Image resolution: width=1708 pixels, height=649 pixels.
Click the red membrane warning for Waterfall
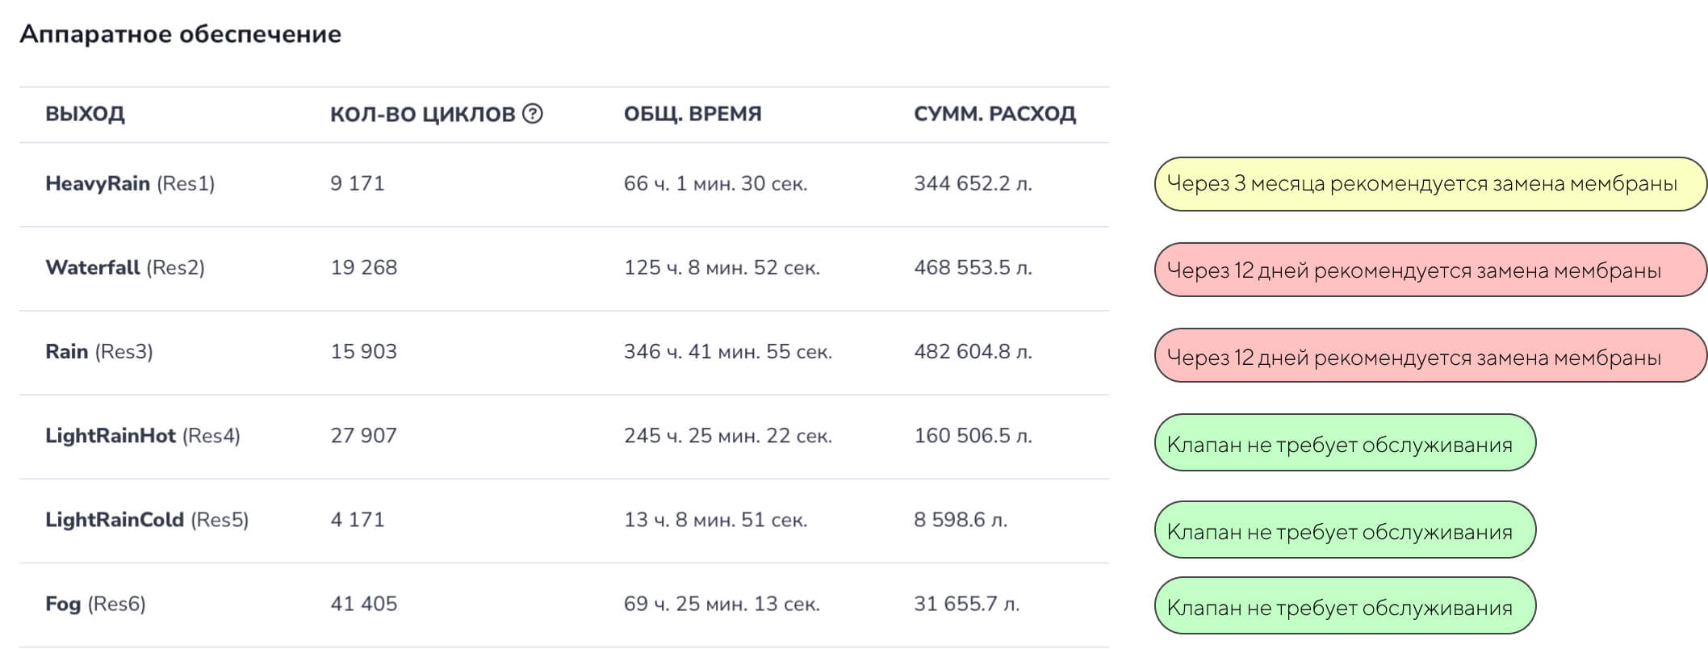pyautogui.click(x=1430, y=270)
